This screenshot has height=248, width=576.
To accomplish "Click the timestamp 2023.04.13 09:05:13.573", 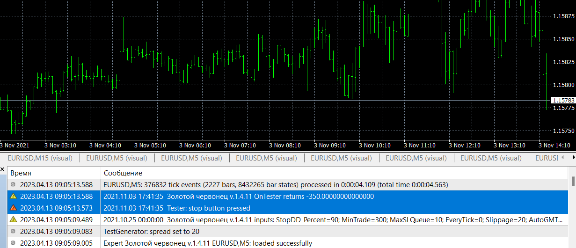I will [56, 208].
